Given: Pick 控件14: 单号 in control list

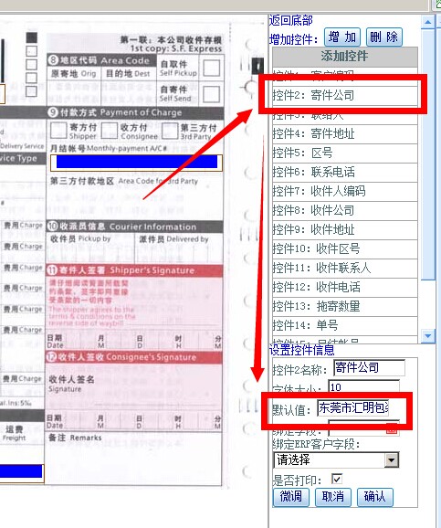Looking at the screenshot, I should click(x=345, y=325).
